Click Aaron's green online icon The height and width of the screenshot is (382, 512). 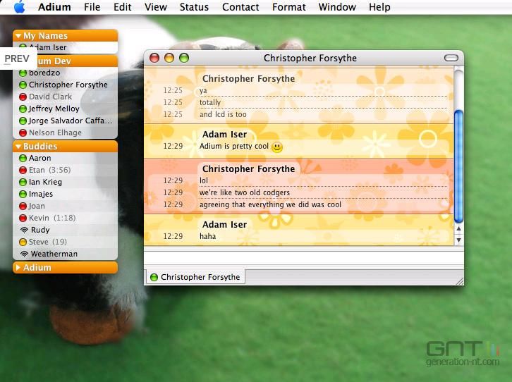point(23,158)
